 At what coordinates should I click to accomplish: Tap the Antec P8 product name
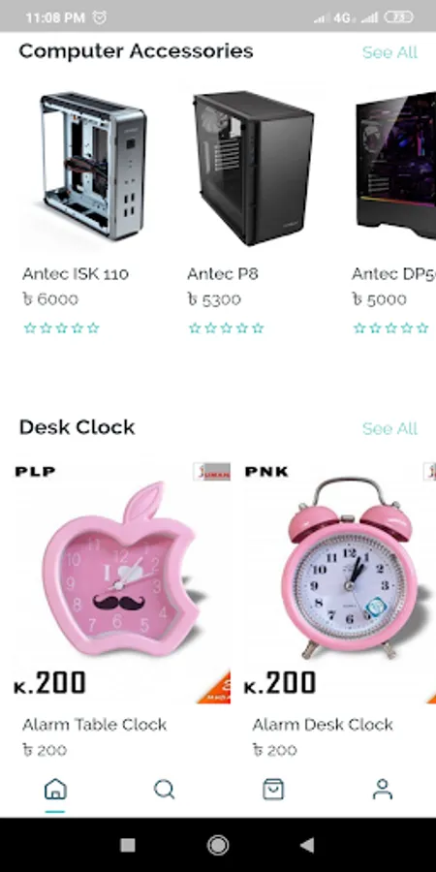[223, 273]
